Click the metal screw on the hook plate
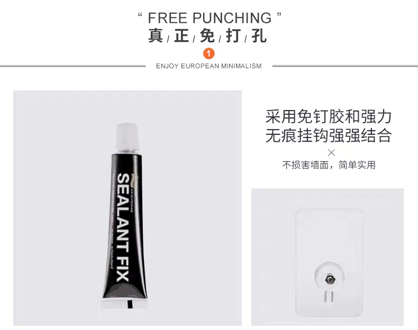The image size is (418, 330). pyautogui.click(x=330, y=279)
